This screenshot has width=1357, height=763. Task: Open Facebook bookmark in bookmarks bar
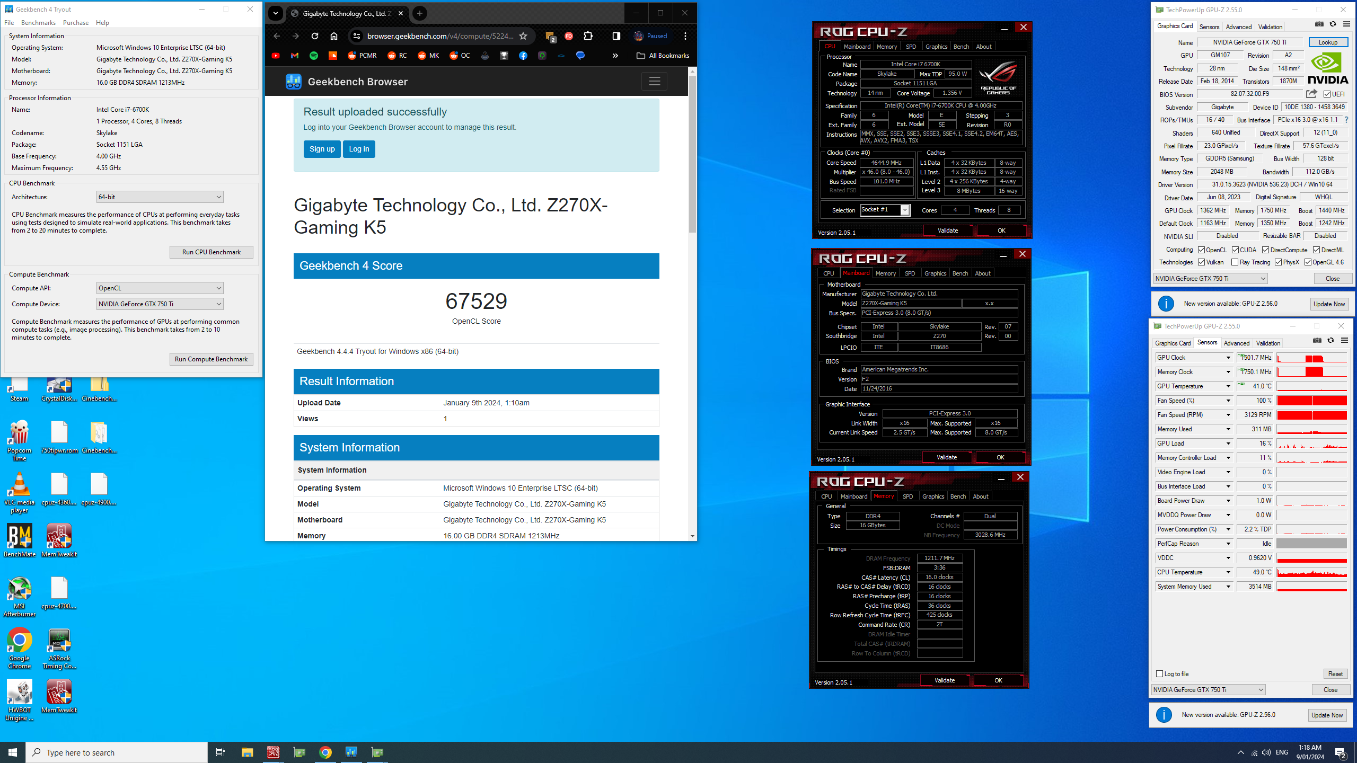pos(523,56)
